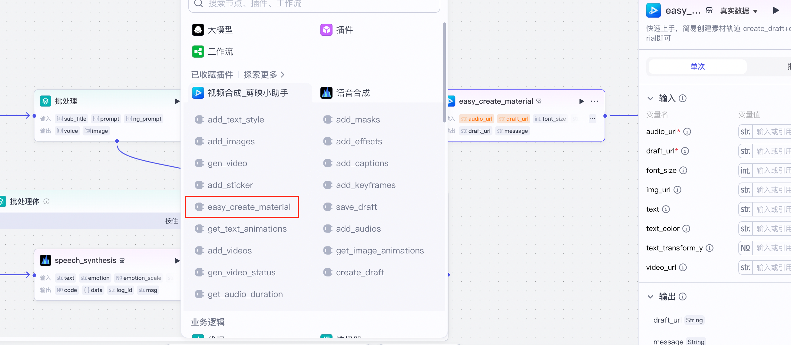
Task: Run the 批处理 node via its play icon
Action: [x=177, y=101]
